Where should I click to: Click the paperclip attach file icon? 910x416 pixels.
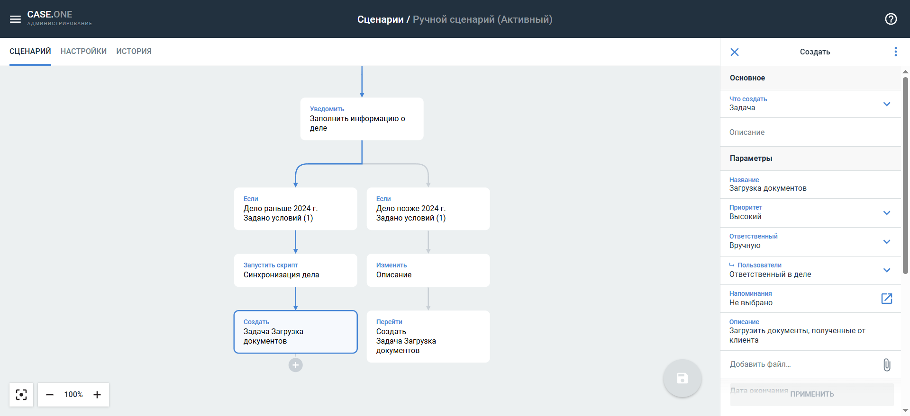click(886, 364)
